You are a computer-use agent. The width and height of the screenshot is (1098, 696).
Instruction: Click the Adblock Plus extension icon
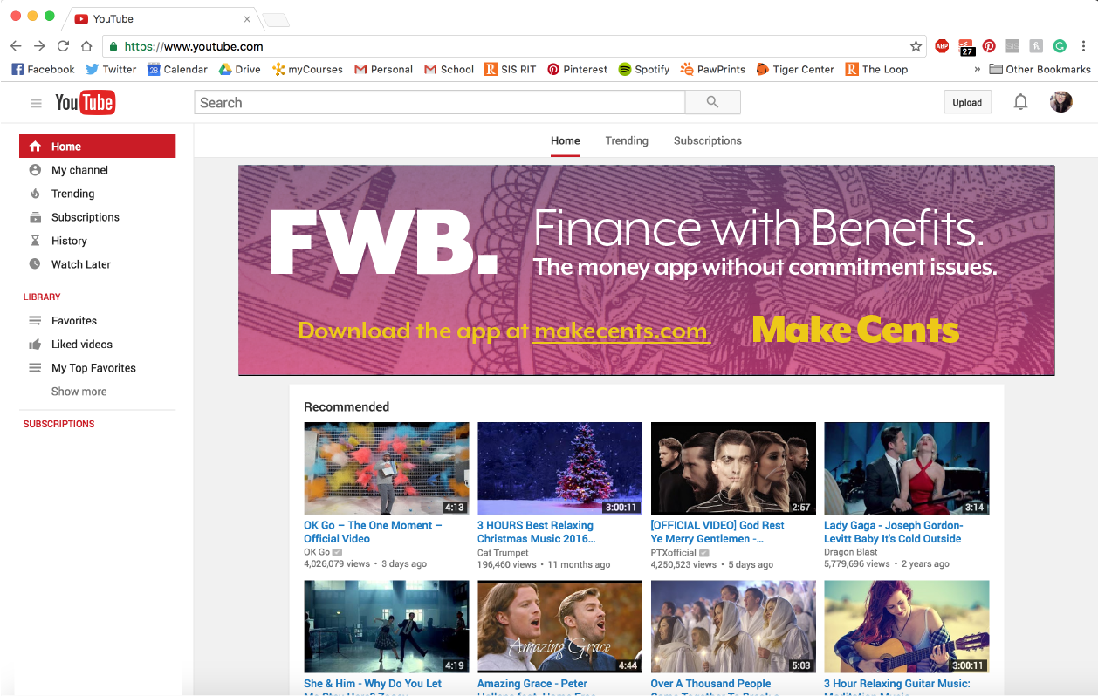942,46
